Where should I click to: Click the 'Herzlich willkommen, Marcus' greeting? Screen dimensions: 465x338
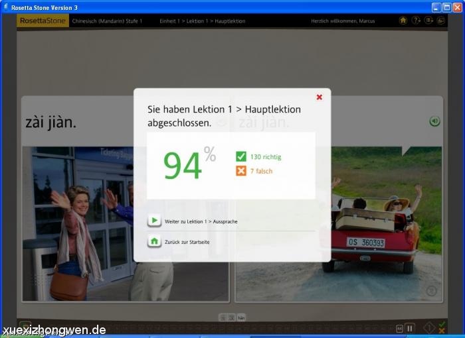[343, 21]
